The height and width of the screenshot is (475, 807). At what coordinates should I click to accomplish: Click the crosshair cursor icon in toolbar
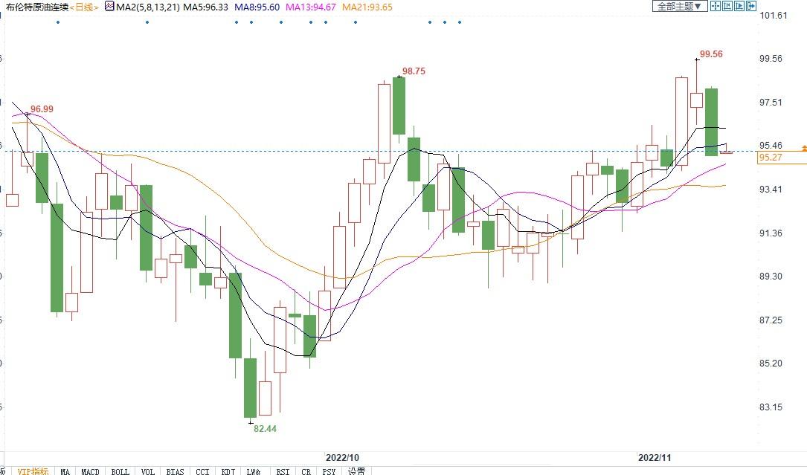[x=716, y=6]
